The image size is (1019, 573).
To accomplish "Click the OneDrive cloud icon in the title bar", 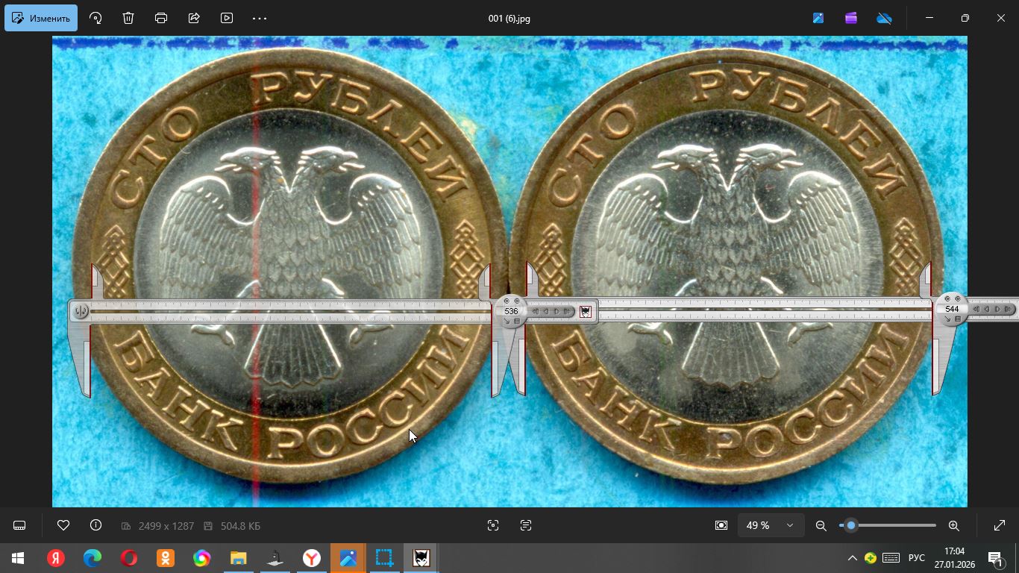I will point(884,18).
